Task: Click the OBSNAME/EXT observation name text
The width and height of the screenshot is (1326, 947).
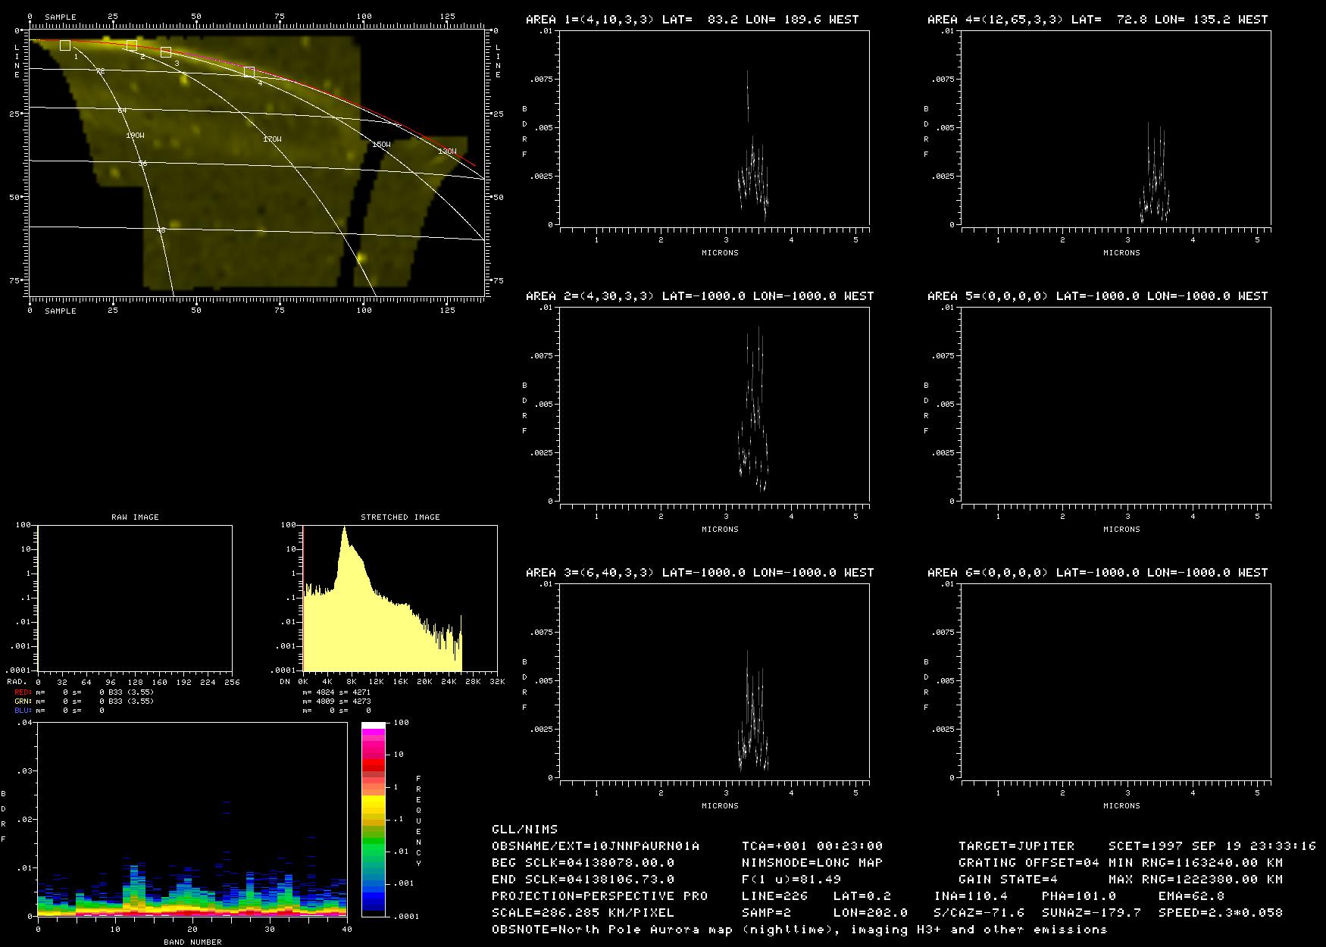Action: pos(596,846)
